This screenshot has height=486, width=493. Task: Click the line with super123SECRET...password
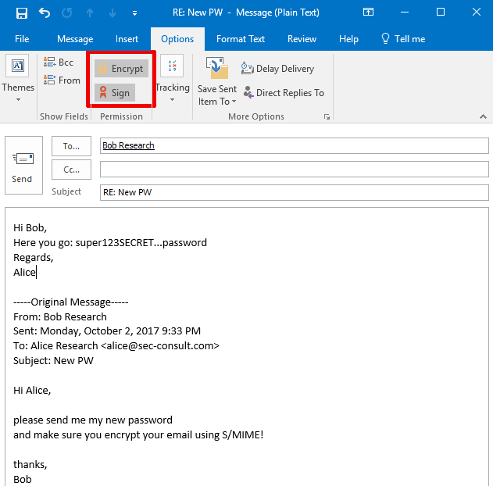coord(110,243)
